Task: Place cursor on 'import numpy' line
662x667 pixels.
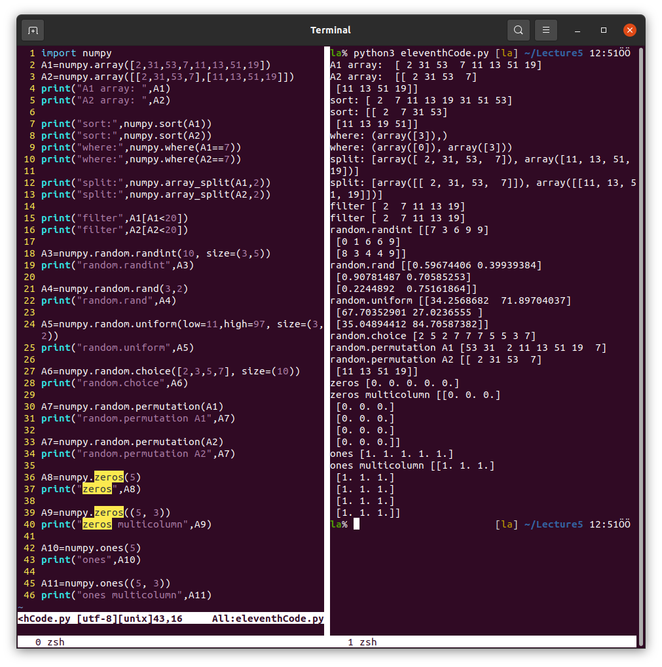Action: pyautogui.click(x=76, y=53)
